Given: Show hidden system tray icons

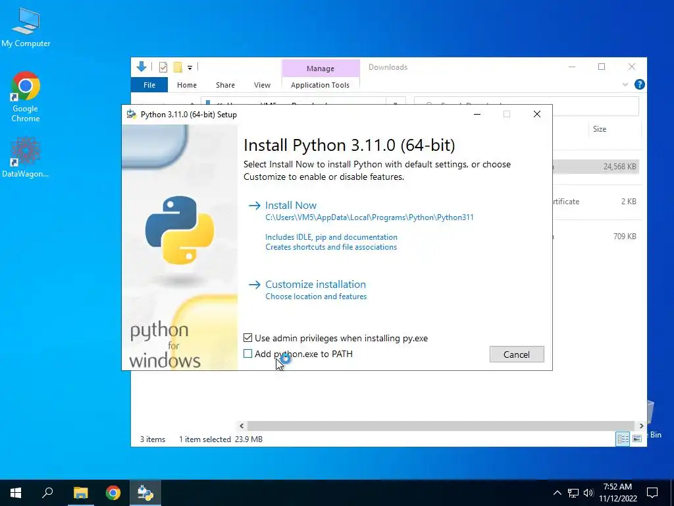Looking at the screenshot, I should [x=557, y=493].
